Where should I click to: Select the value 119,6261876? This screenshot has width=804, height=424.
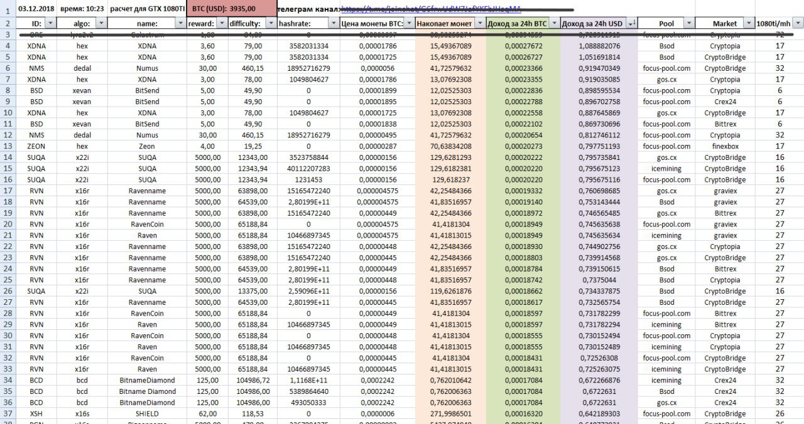(x=451, y=291)
